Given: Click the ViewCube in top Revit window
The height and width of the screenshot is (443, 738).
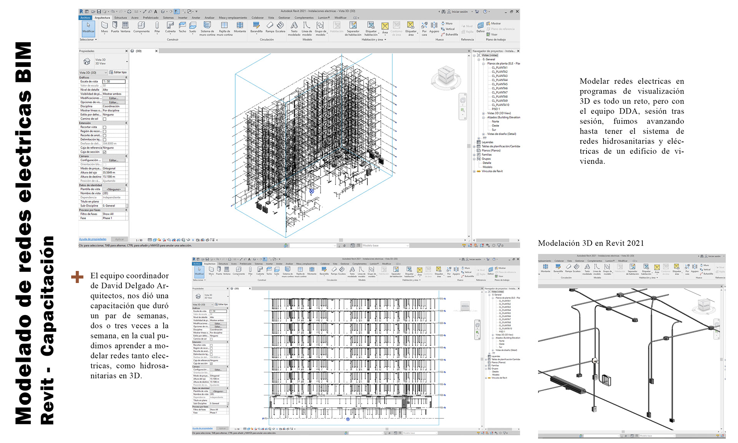Looking at the screenshot, I should click(x=446, y=76).
